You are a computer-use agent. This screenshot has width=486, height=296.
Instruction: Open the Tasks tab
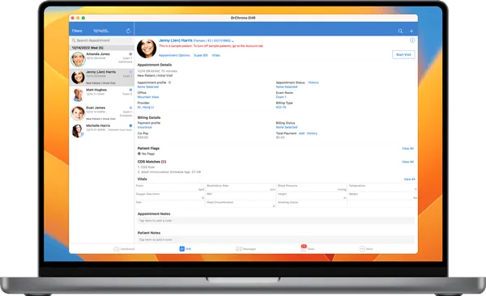(308, 248)
